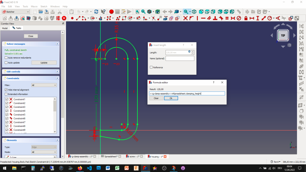The image size is (306, 172).
Task: Click the Close button in Tasks panel
Action: coord(31,36)
